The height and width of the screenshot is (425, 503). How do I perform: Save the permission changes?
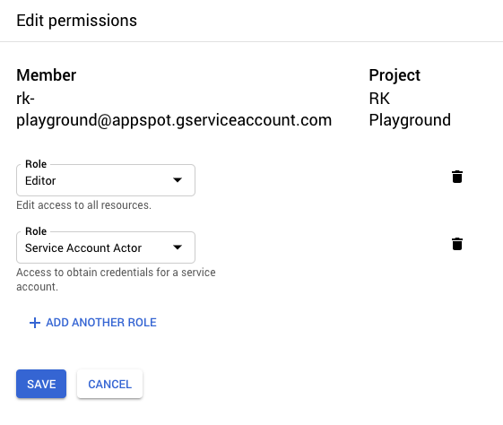(x=41, y=384)
